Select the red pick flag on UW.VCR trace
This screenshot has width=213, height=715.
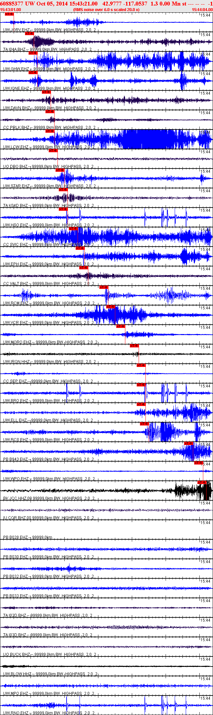tap(111, 307)
